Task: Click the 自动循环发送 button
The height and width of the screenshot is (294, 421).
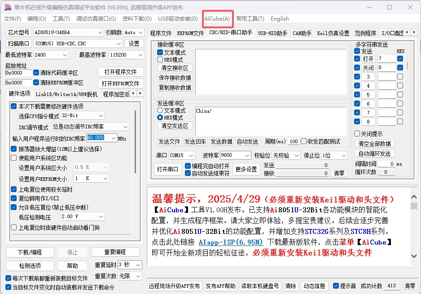Action: pyautogui.click(x=375, y=154)
